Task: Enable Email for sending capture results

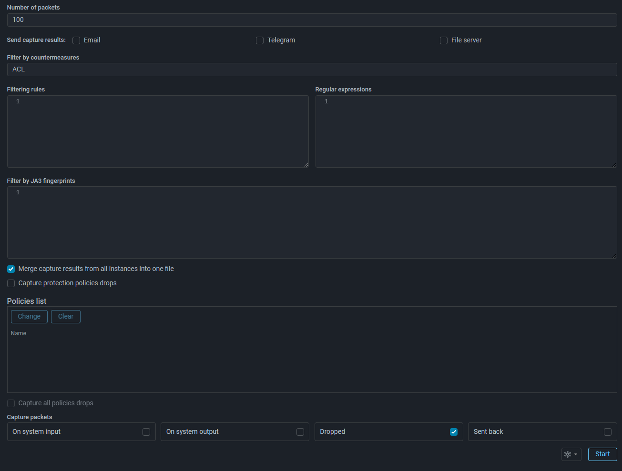Action: click(76, 40)
